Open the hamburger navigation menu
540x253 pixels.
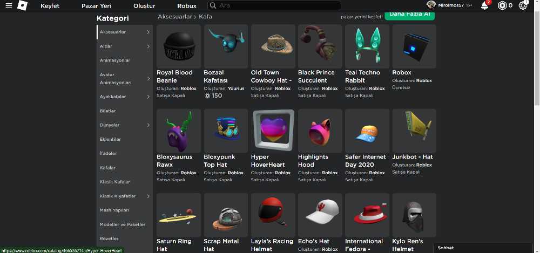(x=9, y=5)
